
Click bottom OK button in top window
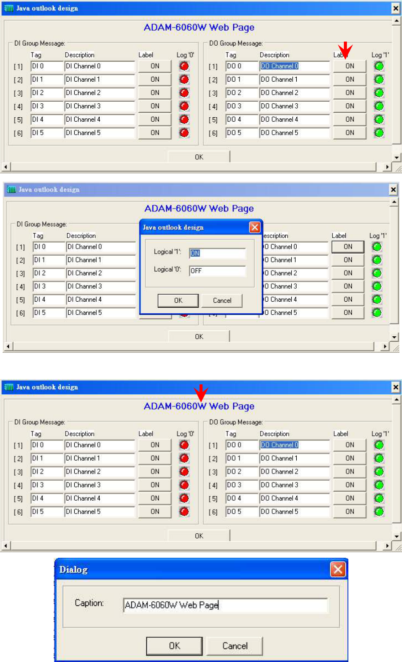point(199,157)
